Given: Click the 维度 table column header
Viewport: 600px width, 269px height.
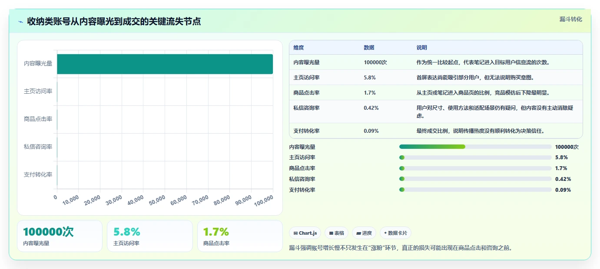Looking at the screenshot, I should 299,48.
